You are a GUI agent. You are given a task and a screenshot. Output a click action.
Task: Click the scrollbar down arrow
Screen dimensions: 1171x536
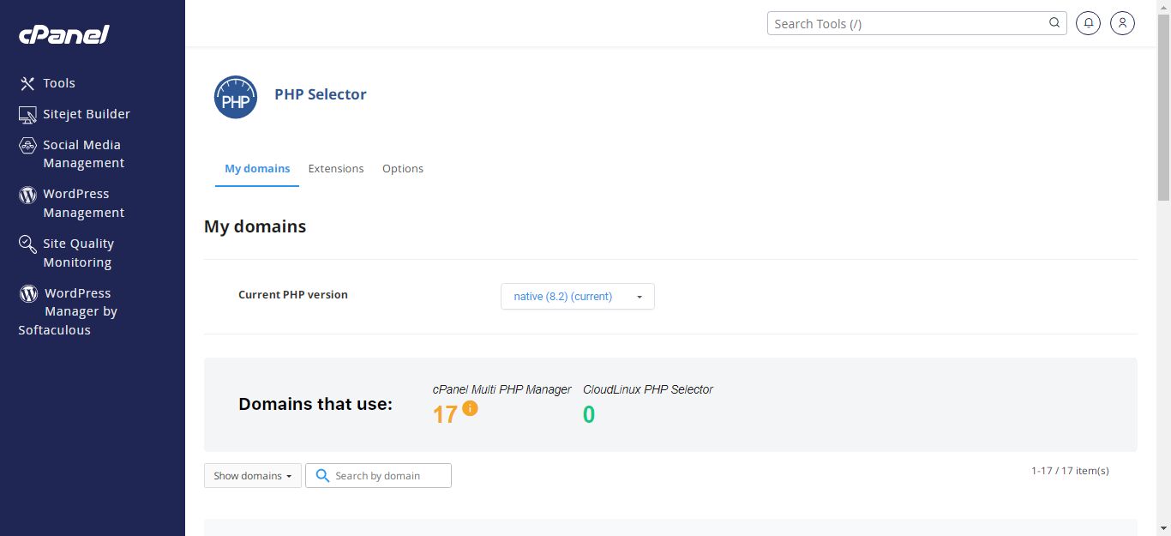coord(1164,529)
